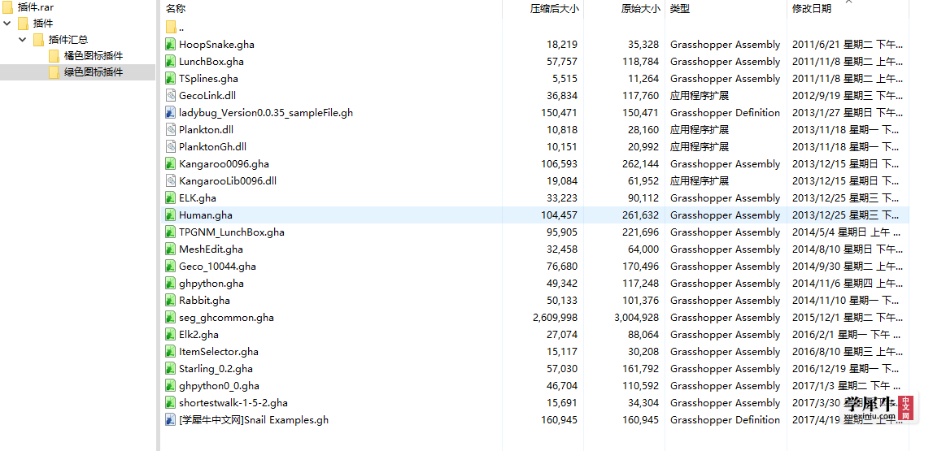The width and height of the screenshot is (946, 451).
Task: Select the file name TSplines.gha
Action: tap(209, 78)
